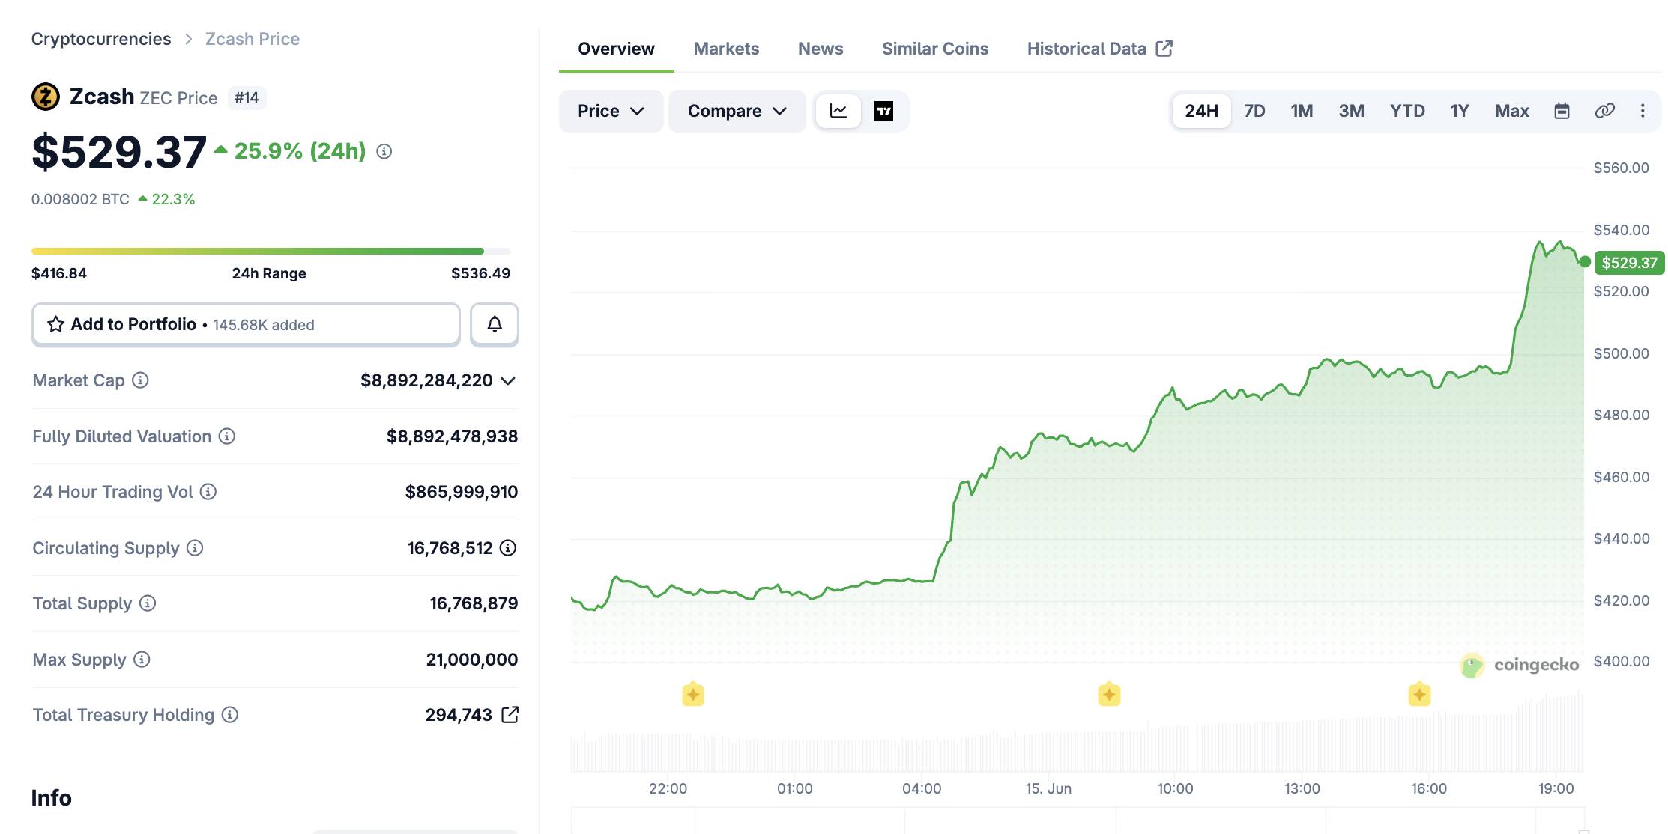Click the 0.008002 BTC price text
1668x834 pixels.
tap(80, 199)
